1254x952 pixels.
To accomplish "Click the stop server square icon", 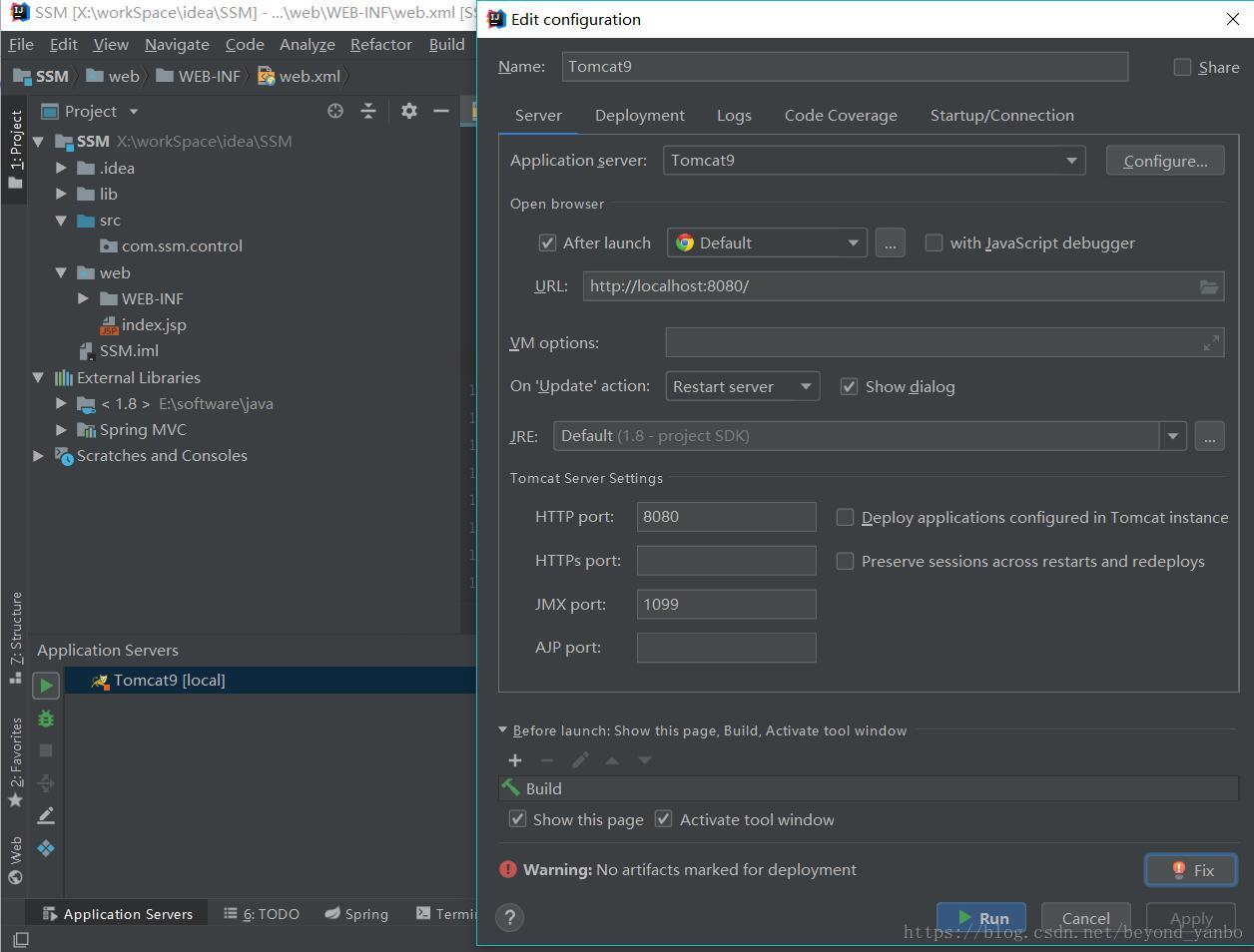I will pyautogui.click(x=46, y=750).
